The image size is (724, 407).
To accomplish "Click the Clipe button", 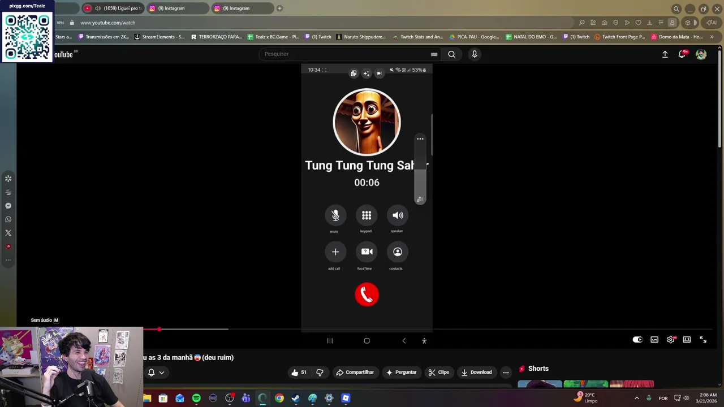I will coord(438,372).
